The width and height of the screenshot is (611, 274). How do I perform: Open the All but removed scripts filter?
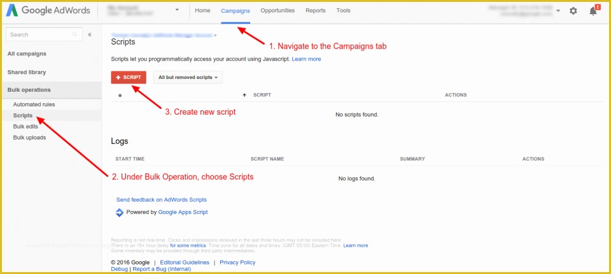[x=188, y=77]
